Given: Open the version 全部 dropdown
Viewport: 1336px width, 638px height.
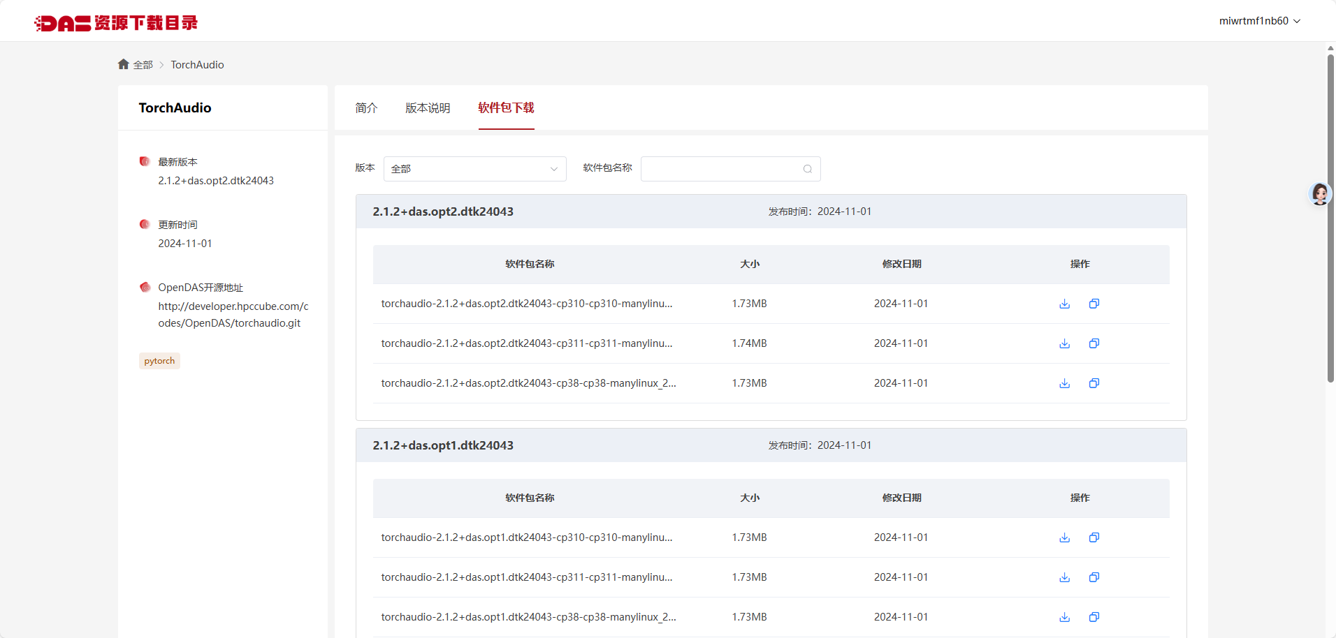Looking at the screenshot, I should pos(475,169).
